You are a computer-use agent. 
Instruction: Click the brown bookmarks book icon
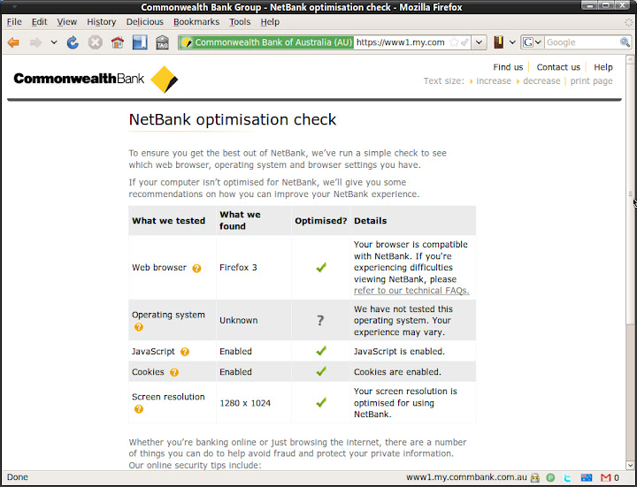point(498,42)
